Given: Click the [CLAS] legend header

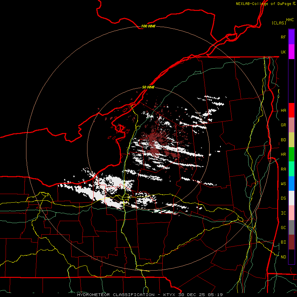Looking at the screenshot, I should point(279,23).
